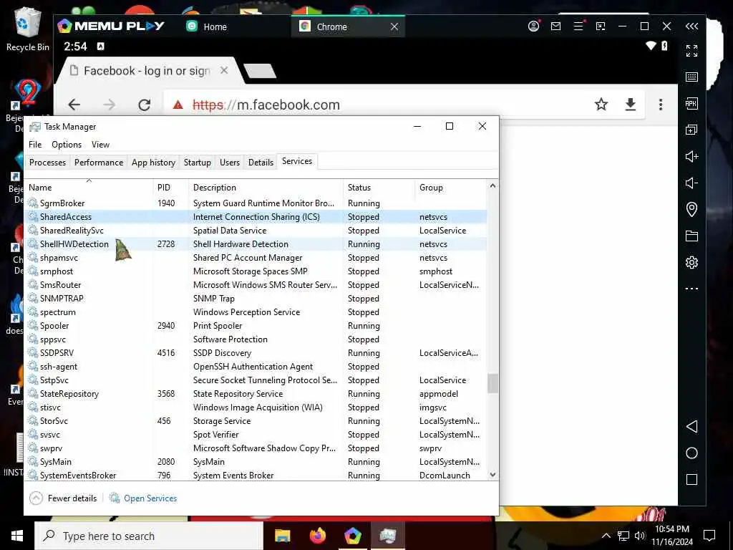Open Windows Start menu
Screen dimensions: 733x550
(x=17, y=536)
